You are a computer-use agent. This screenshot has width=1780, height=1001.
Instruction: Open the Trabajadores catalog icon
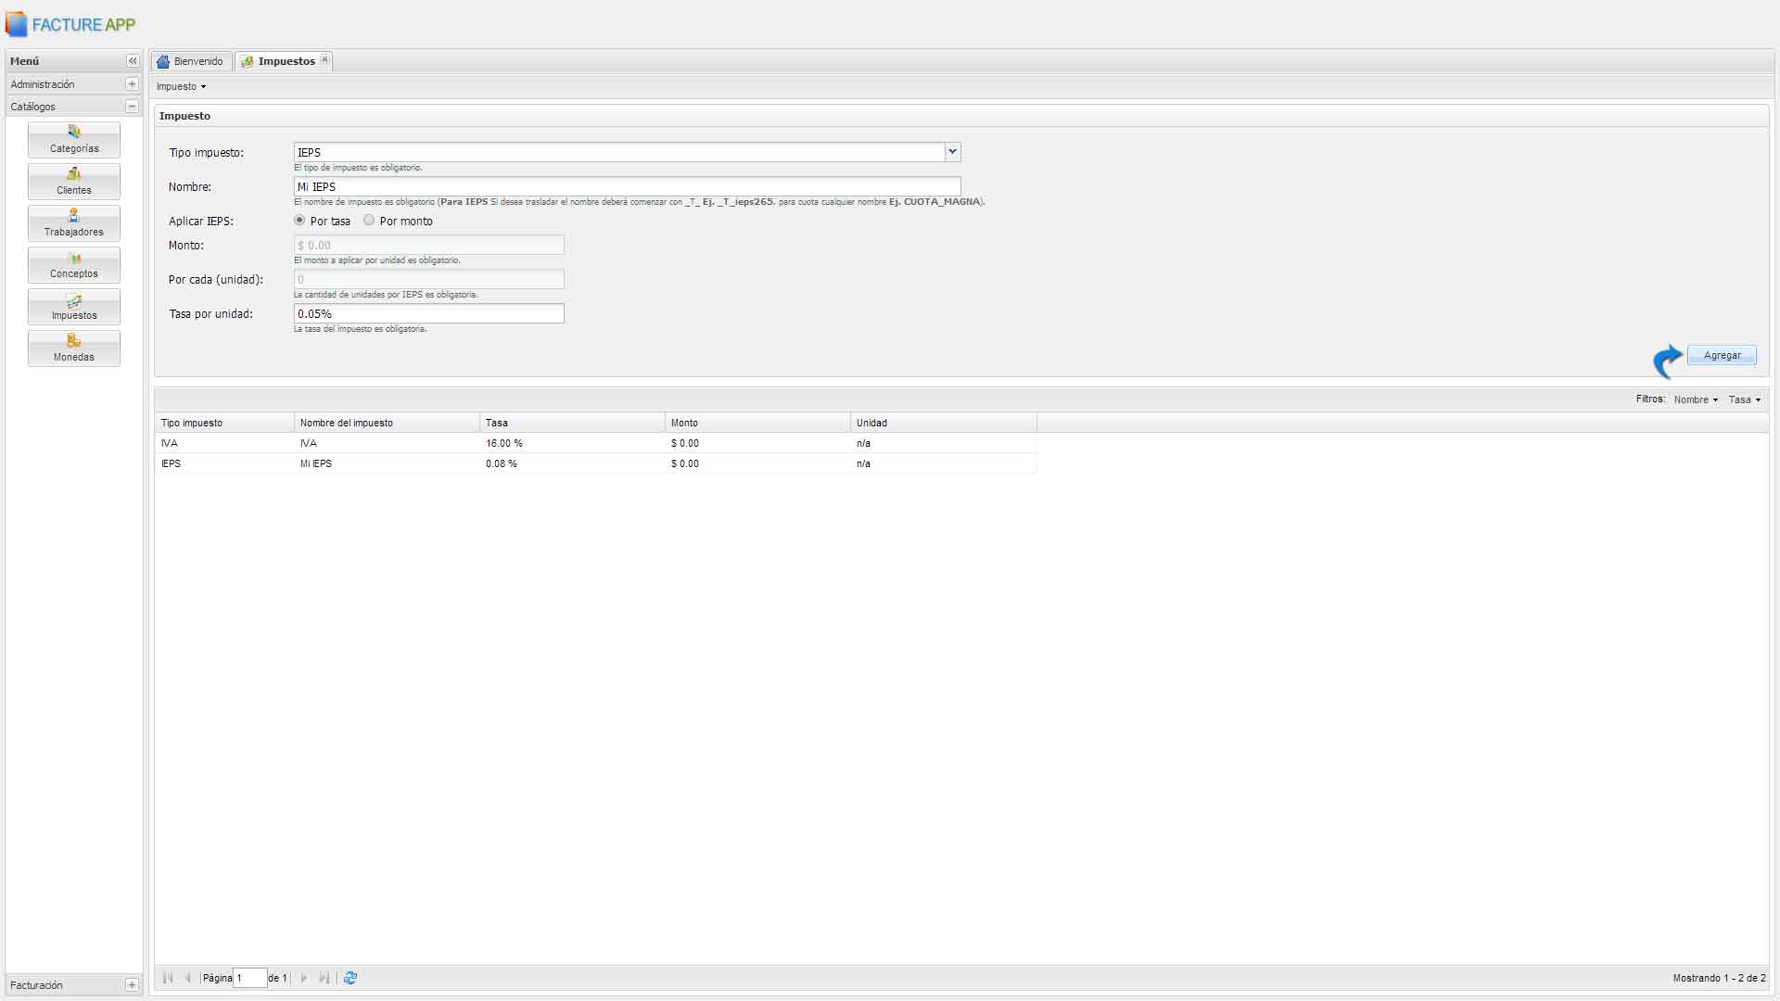click(x=74, y=222)
